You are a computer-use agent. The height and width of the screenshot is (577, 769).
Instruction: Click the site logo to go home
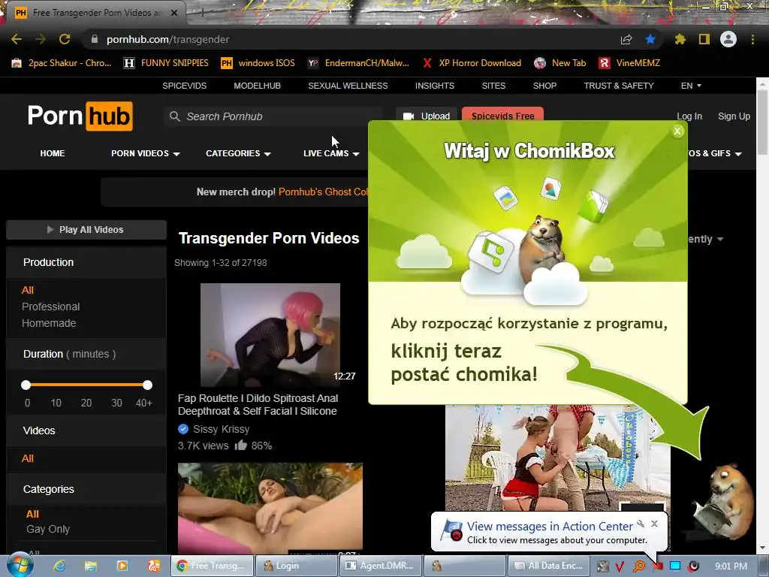click(x=80, y=116)
